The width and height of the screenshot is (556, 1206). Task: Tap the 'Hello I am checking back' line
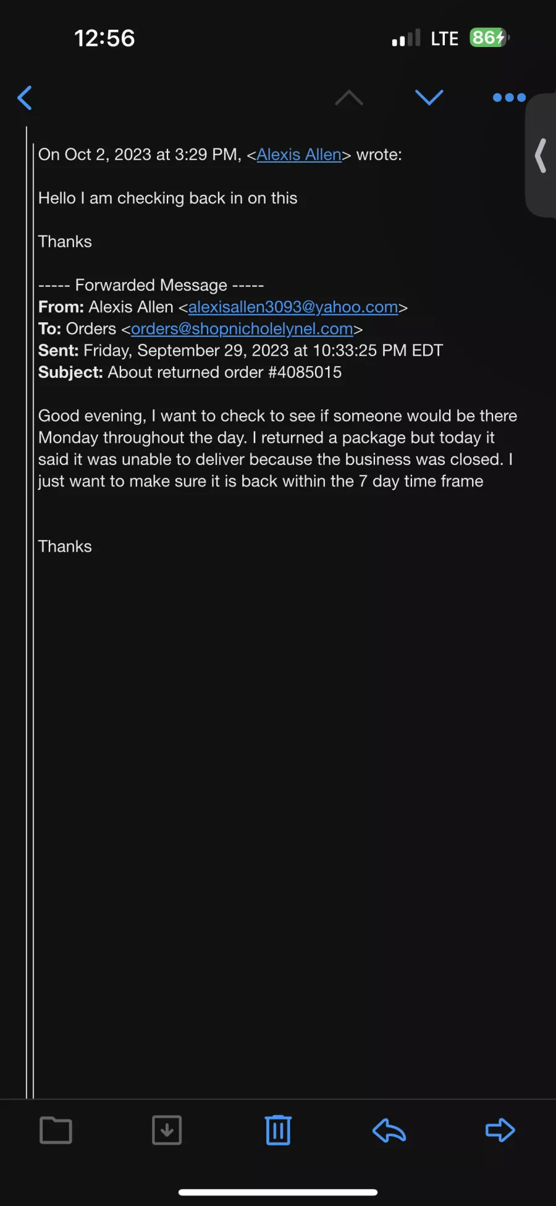click(168, 198)
